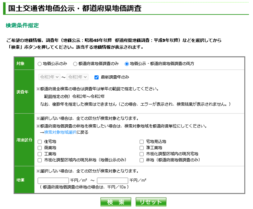Select the 地価公示のみ radio button

coord(39,64)
